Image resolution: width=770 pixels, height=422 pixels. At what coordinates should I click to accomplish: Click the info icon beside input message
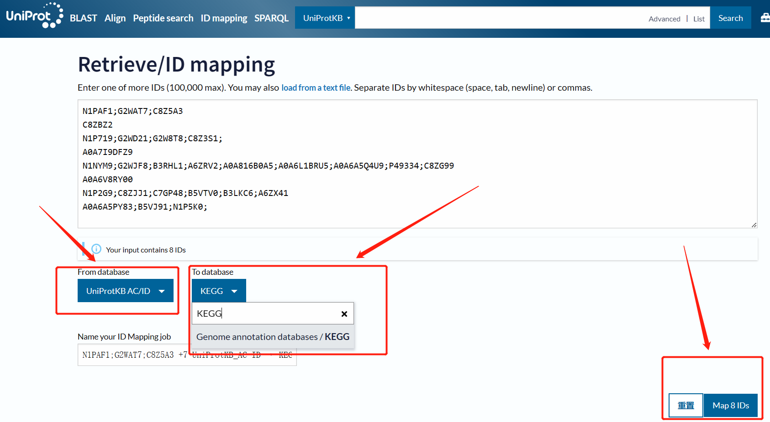[96, 249]
